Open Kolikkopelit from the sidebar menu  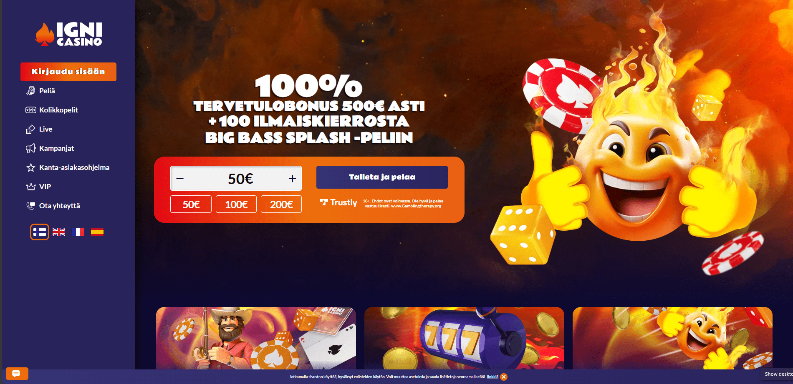58,110
